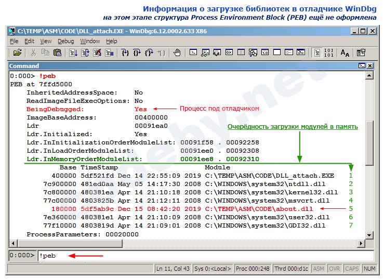Viewport: 384px width, 279px height.
Task: Click the Paste clipboard toolbar icon
Action: pos(57,52)
